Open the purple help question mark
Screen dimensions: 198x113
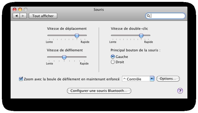coord(180,91)
